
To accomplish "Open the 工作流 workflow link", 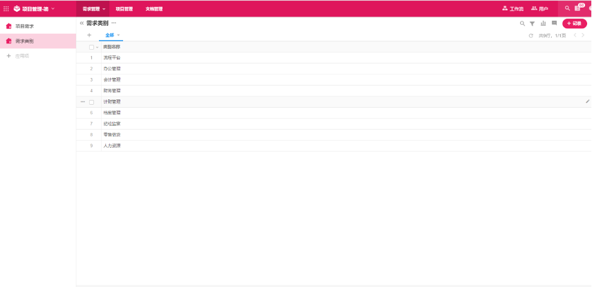I will click(x=512, y=8).
